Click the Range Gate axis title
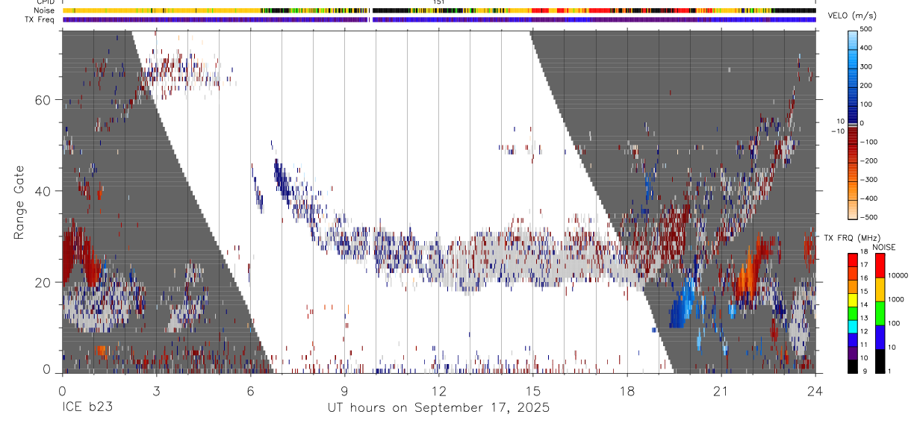The height and width of the screenshot is (423, 917). pyautogui.click(x=19, y=201)
